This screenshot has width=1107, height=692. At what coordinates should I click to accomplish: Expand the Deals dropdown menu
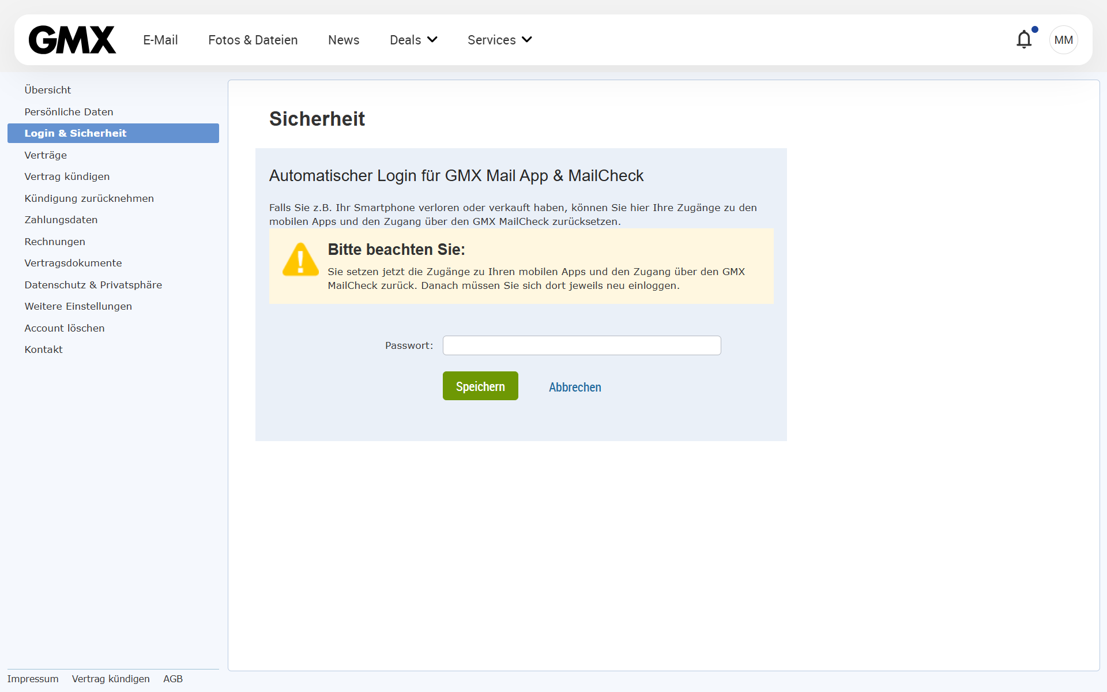coord(413,40)
